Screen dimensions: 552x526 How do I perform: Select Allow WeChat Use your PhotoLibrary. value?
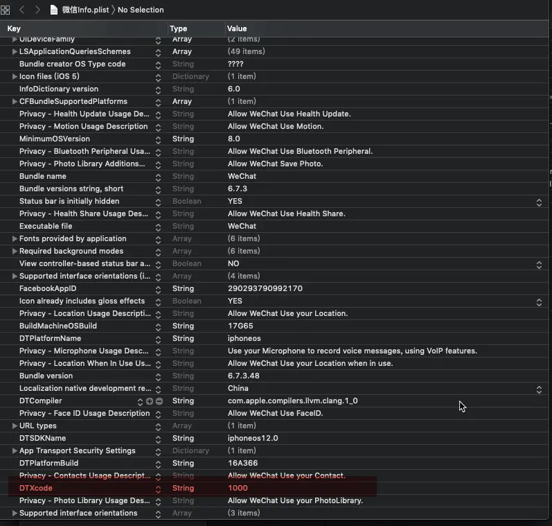pyautogui.click(x=295, y=500)
